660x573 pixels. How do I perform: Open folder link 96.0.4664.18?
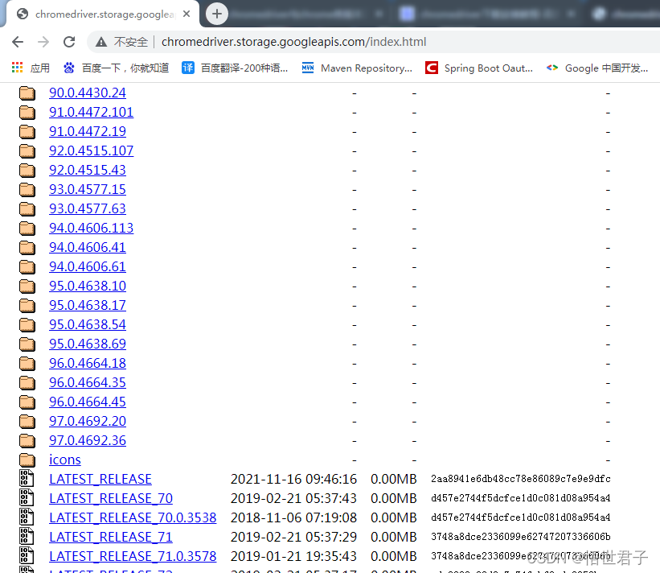pos(88,363)
